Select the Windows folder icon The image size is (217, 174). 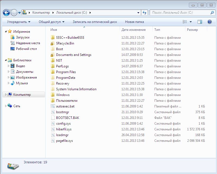53,95
